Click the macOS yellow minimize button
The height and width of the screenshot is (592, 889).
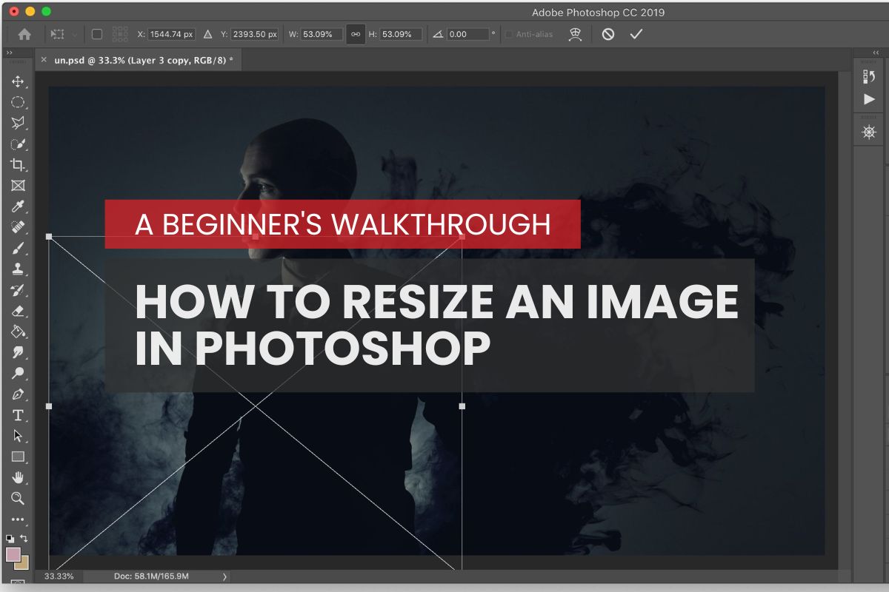point(30,11)
